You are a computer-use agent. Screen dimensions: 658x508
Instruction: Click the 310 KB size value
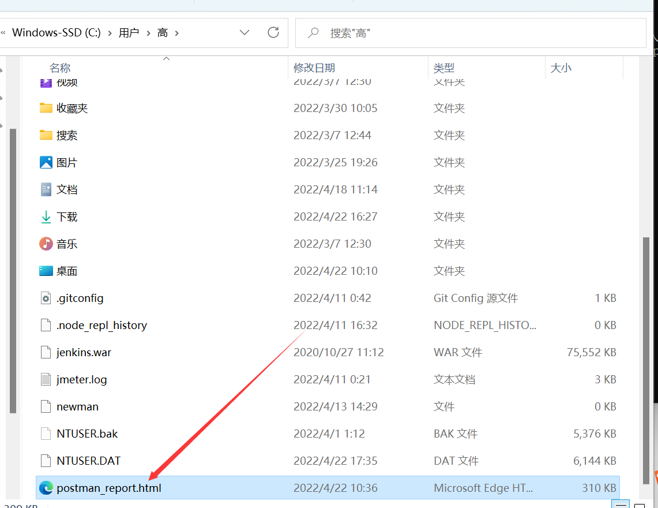click(x=599, y=488)
